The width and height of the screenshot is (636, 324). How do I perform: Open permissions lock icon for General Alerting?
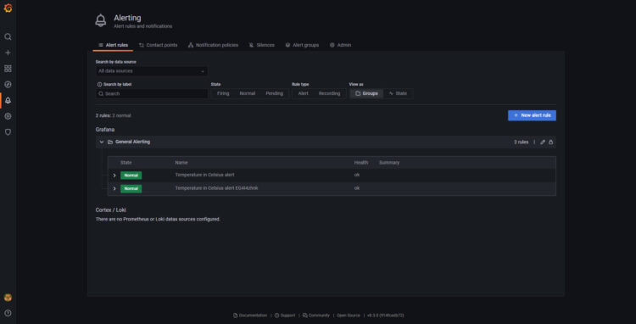551,142
